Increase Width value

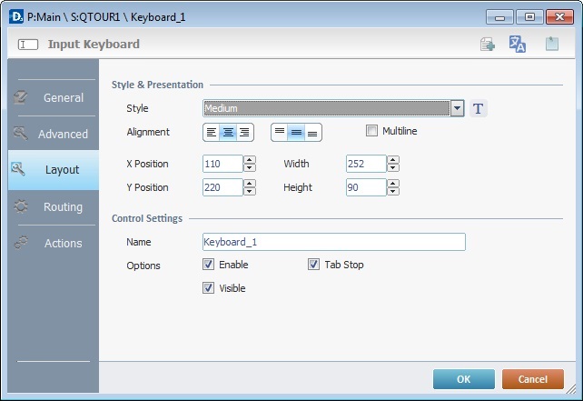pos(393,160)
